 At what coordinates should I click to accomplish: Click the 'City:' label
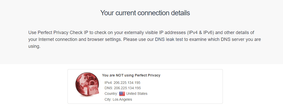[108, 99]
